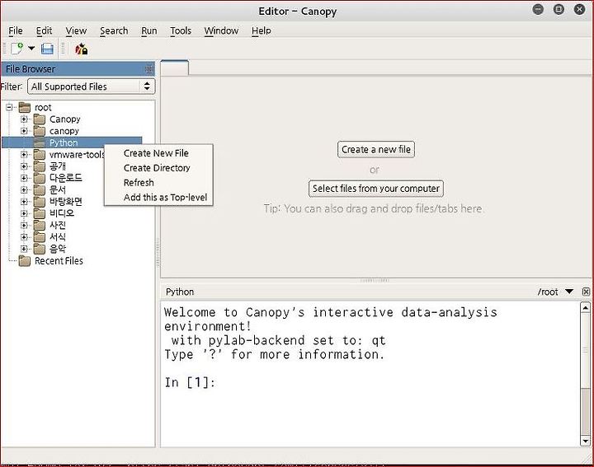Expand the 다운로드 folder
The width and height of the screenshot is (594, 467).
tap(24, 178)
